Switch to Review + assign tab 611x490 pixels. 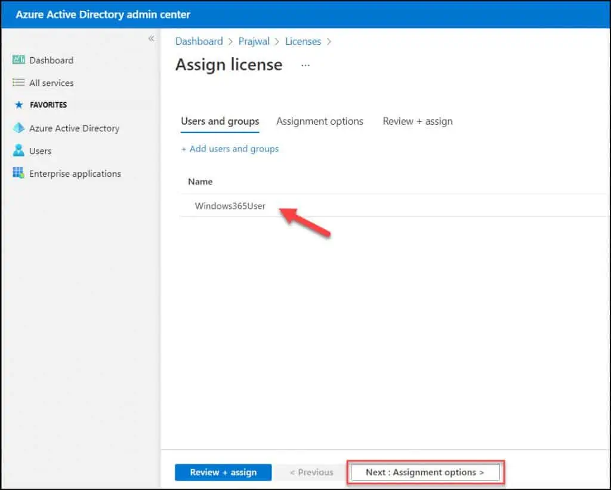(x=417, y=121)
